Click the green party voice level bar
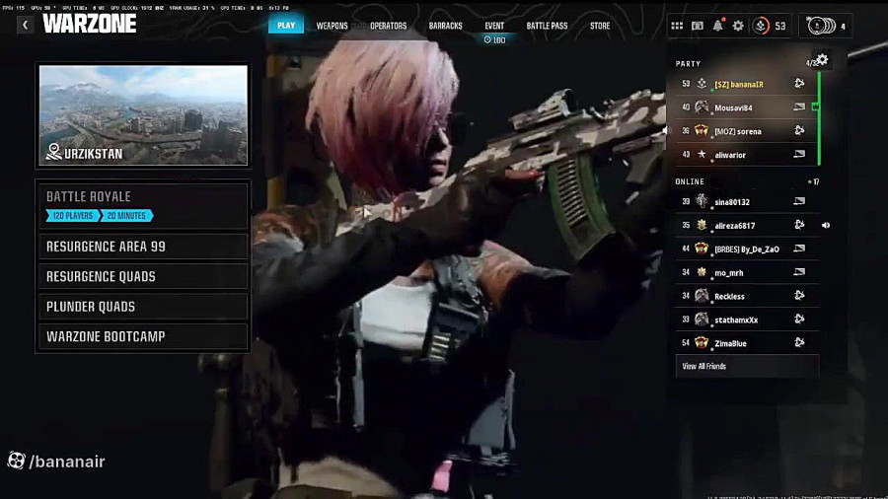The height and width of the screenshot is (499, 888). [x=820, y=118]
